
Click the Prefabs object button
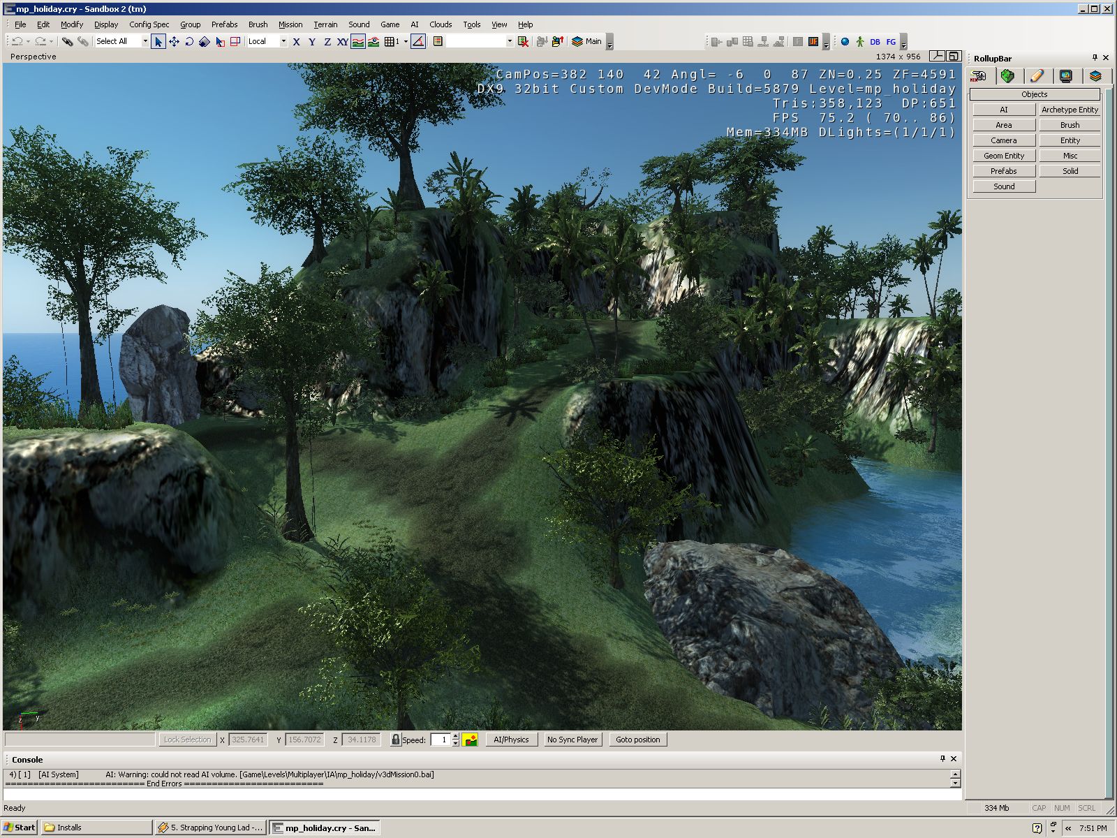[1004, 171]
